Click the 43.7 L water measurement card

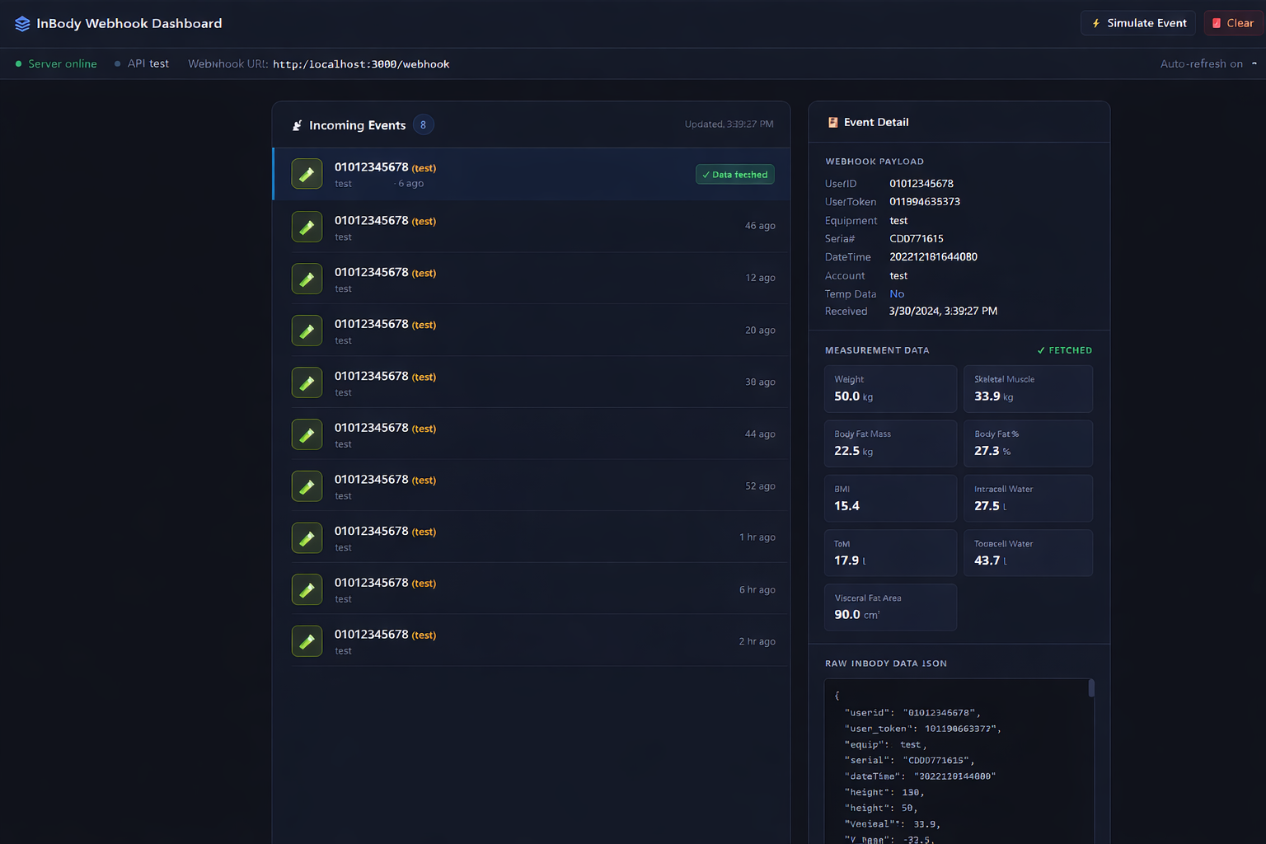point(1029,552)
